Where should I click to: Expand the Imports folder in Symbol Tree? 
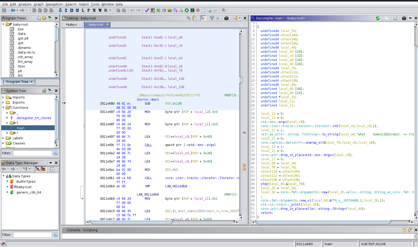tap(3, 97)
